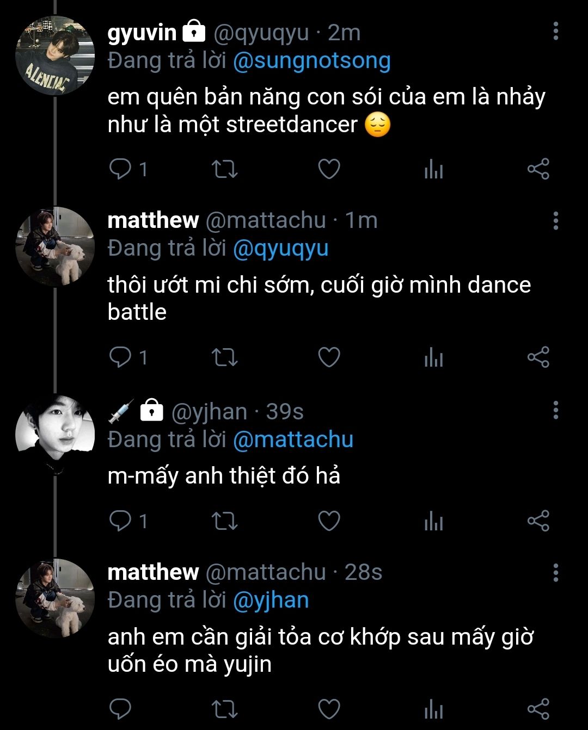The height and width of the screenshot is (730, 588).
Task: Open the @yjhan mention in matthew's reply
Action: (x=271, y=600)
